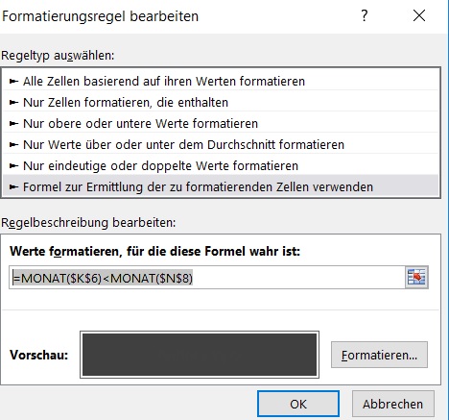This screenshot has height=420, width=449.
Task: Cancel with the Abbrechen button
Action: (393, 404)
